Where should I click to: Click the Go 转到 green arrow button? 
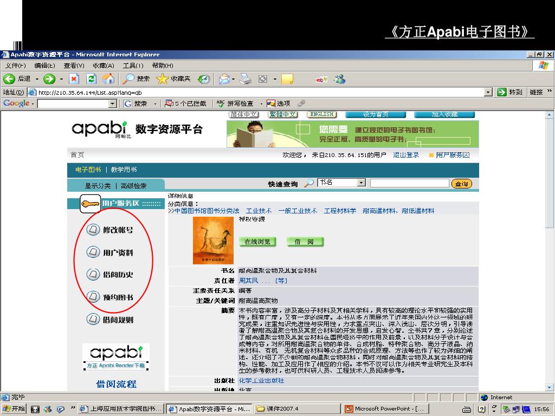pos(501,92)
